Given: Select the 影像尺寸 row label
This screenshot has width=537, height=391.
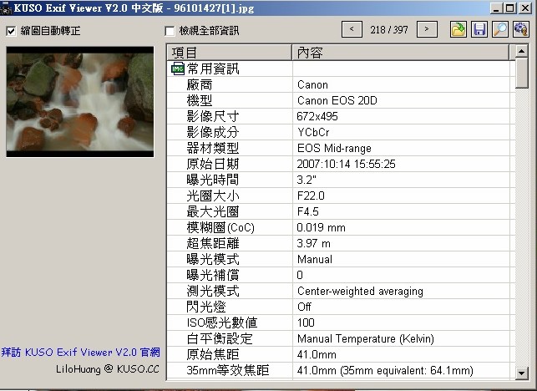Looking at the screenshot, I should click(213, 116).
